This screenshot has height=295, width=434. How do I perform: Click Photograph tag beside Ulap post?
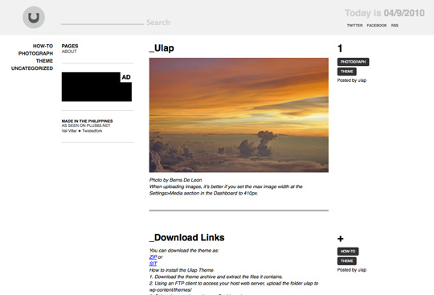[353, 62]
